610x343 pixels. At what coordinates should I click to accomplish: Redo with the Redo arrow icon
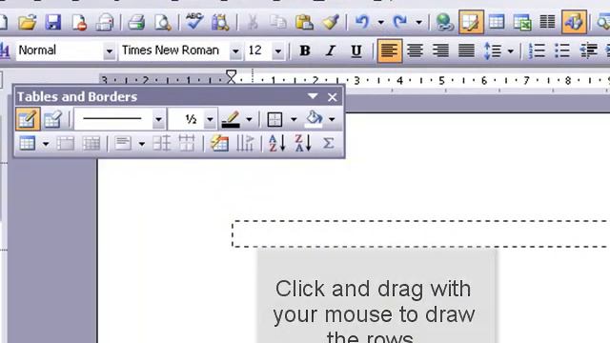(400, 22)
